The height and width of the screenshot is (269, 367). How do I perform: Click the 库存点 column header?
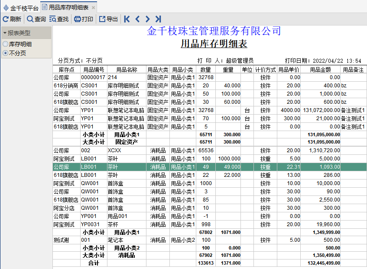tap(66, 70)
